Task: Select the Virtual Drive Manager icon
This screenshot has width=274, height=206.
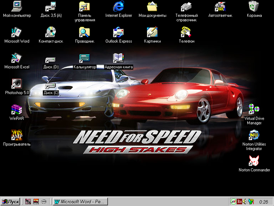Action: [254, 109]
